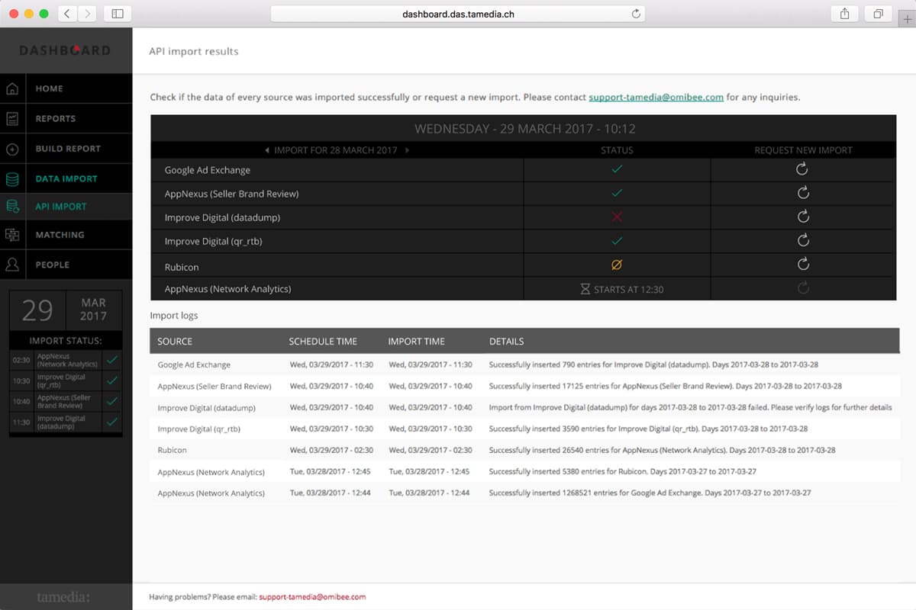Request new import for Google Ad Exchange
This screenshot has width=916, height=610.
pos(802,169)
